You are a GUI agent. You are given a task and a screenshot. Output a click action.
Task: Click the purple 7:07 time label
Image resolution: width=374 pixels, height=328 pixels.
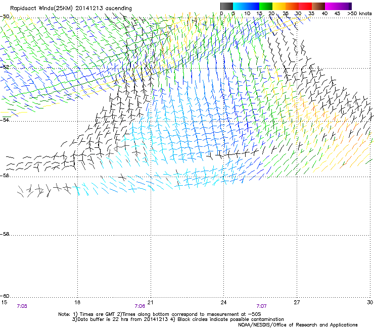(261, 306)
